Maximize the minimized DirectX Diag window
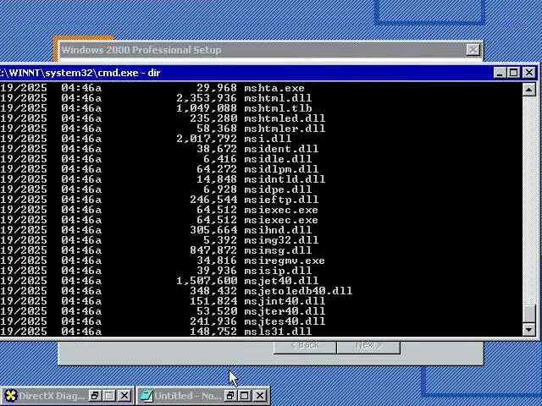 click(109, 396)
